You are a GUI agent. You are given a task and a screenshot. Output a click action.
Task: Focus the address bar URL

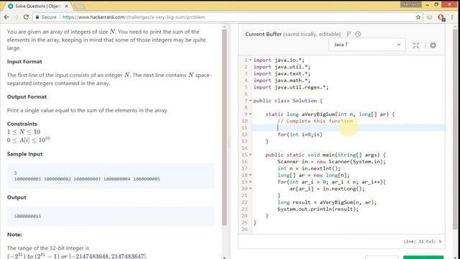(134, 17)
